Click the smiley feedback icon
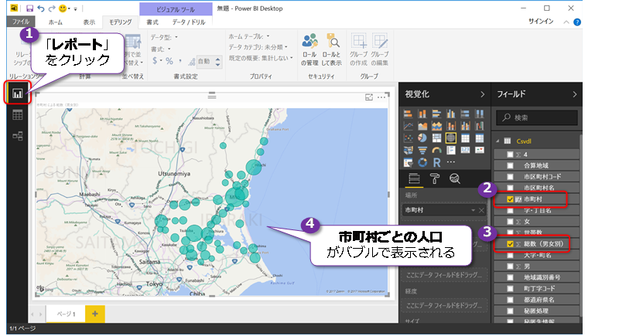The width and height of the screenshot is (619, 336). (x=63, y=8)
